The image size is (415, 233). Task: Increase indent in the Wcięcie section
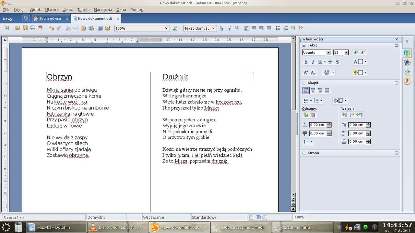(344, 115)
